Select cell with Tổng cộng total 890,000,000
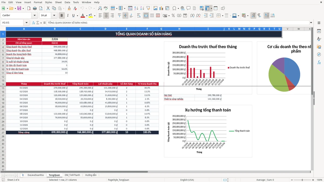 [55, 132]
